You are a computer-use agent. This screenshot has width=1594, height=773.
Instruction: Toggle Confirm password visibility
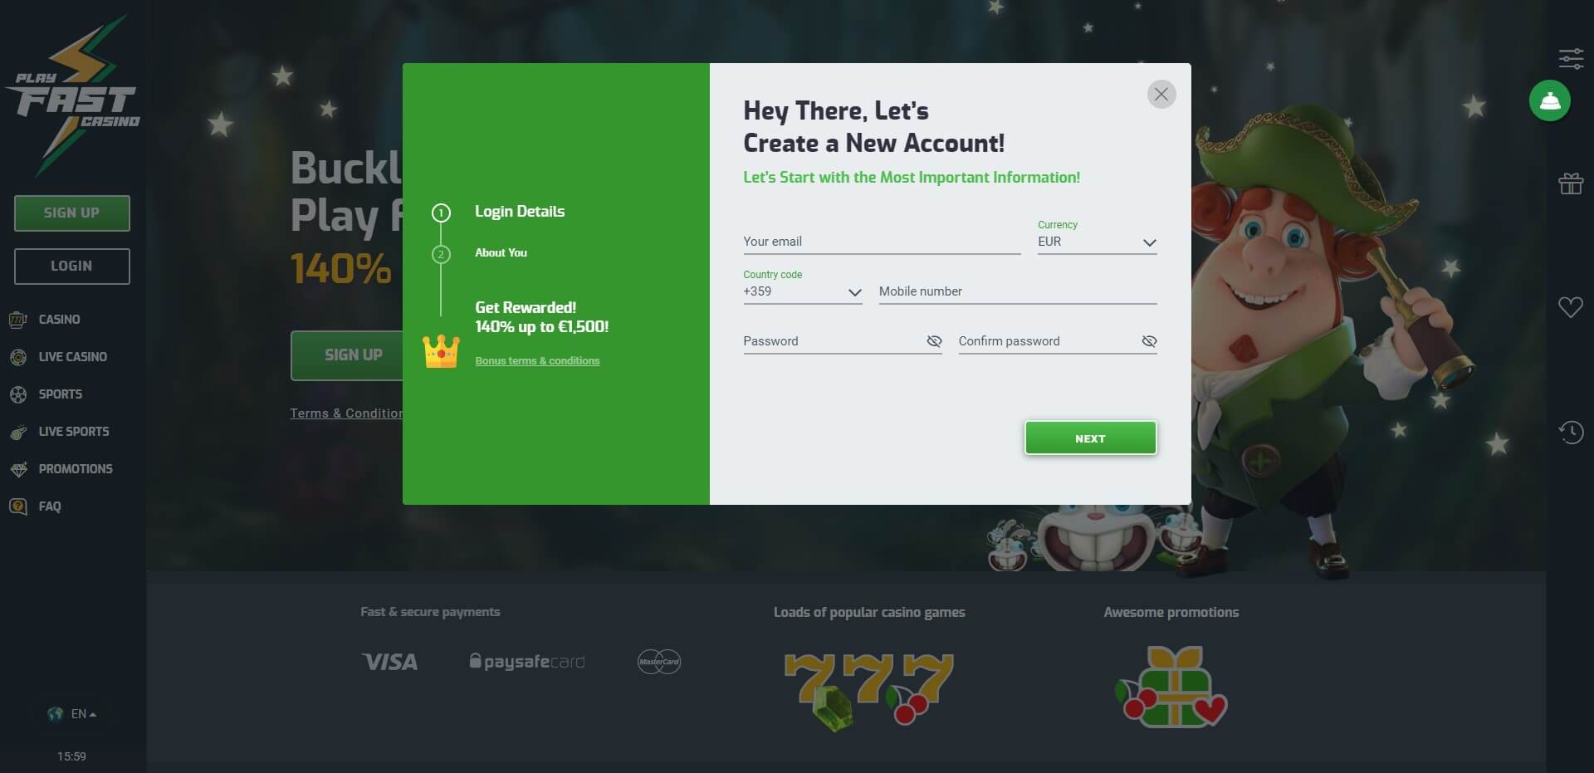pos(1149,341)
